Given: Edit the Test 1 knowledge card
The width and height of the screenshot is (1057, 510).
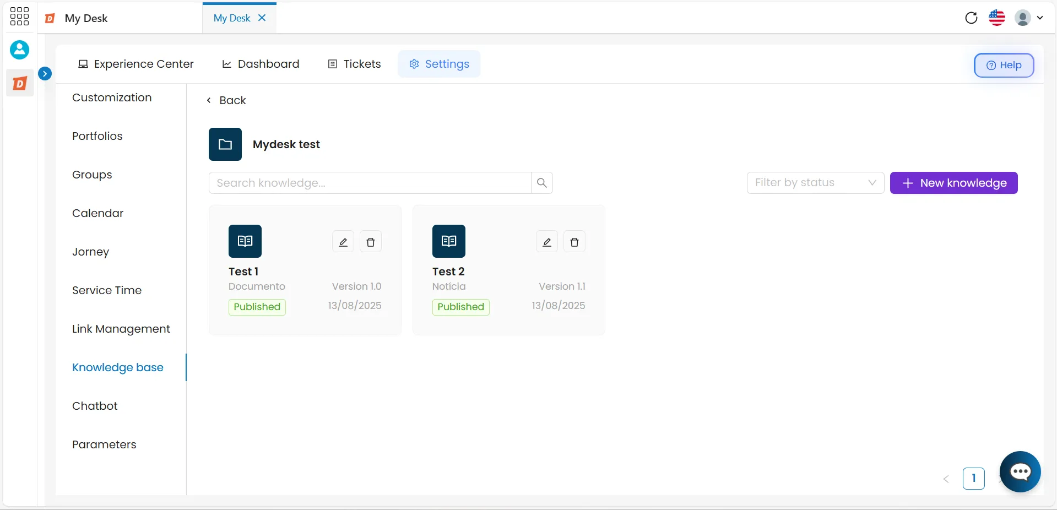Looking at the screenshot, I should [x=343, y=242].
